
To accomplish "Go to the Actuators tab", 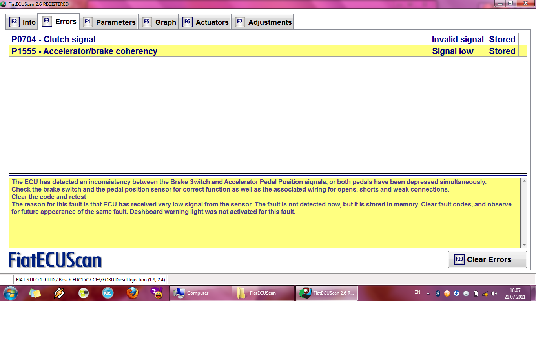I will click(x=206, y=22).
